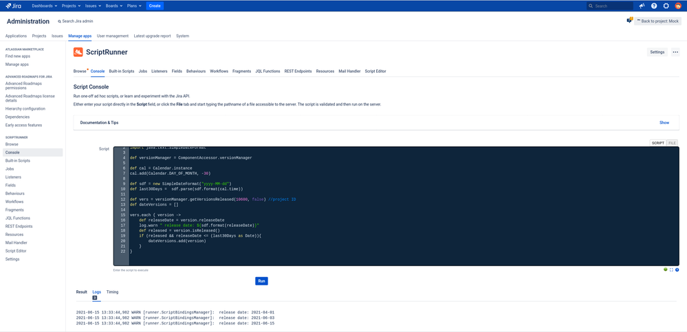Switch to the User management tab
Image resolution: width=687 pixels, height=332 pixels.
coord(113,36)
